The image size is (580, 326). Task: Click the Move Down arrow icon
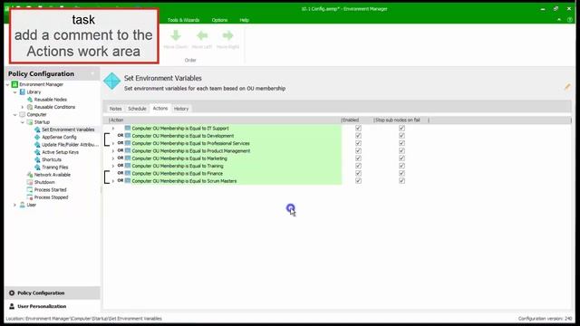coord(176,35)
